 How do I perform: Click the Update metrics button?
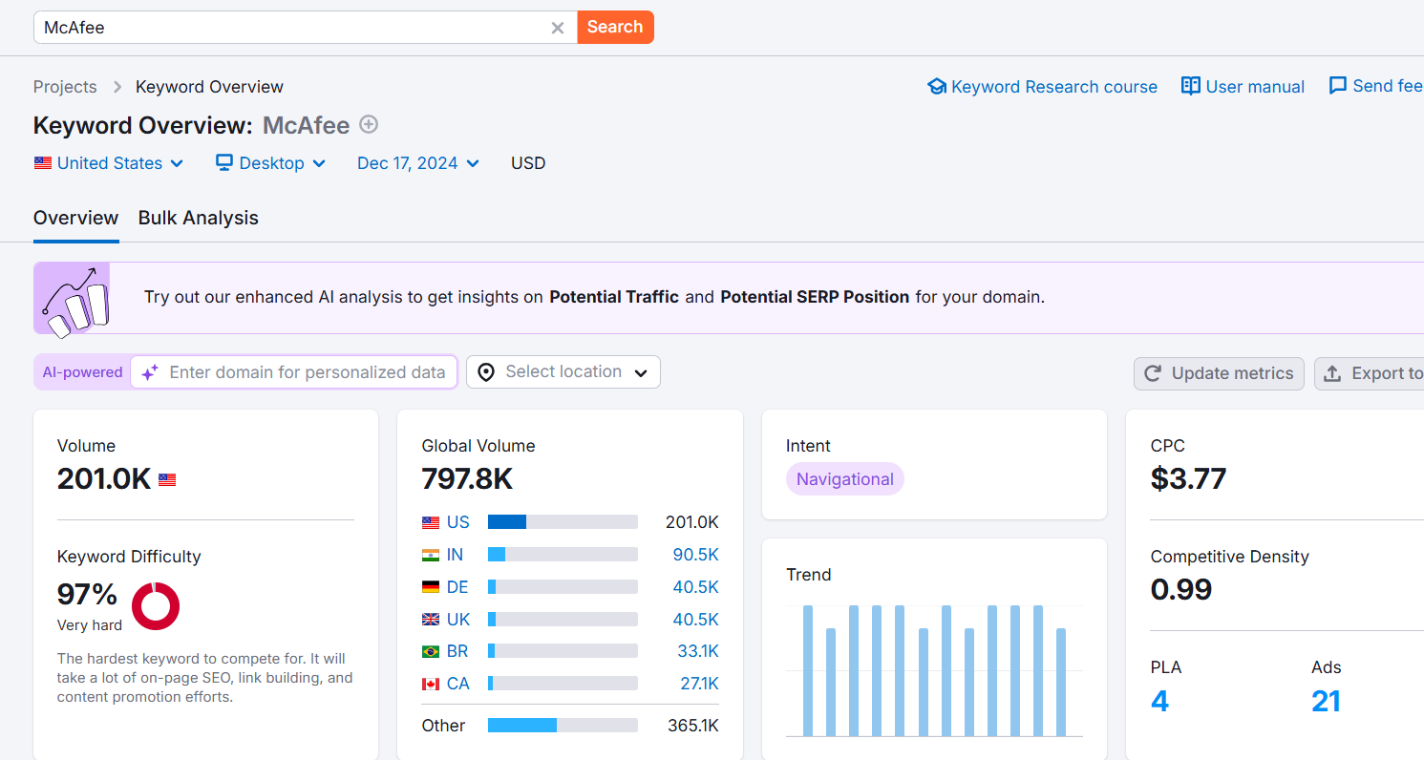click(x=1220, y=373)
